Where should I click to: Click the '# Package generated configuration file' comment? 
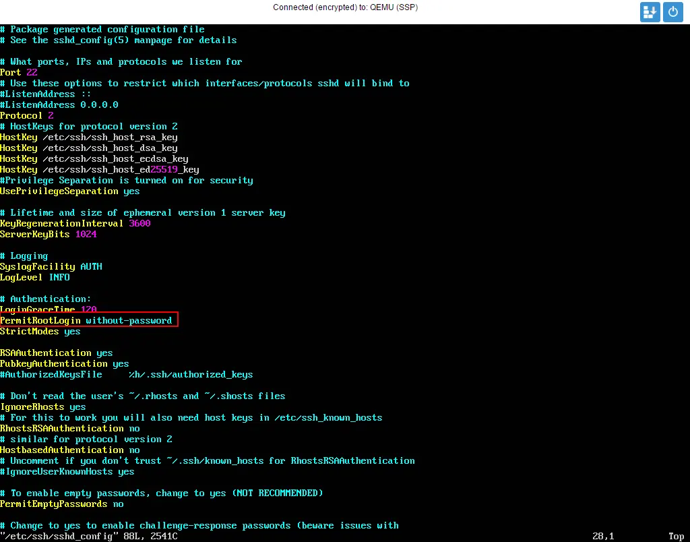[x=102, y=29]
